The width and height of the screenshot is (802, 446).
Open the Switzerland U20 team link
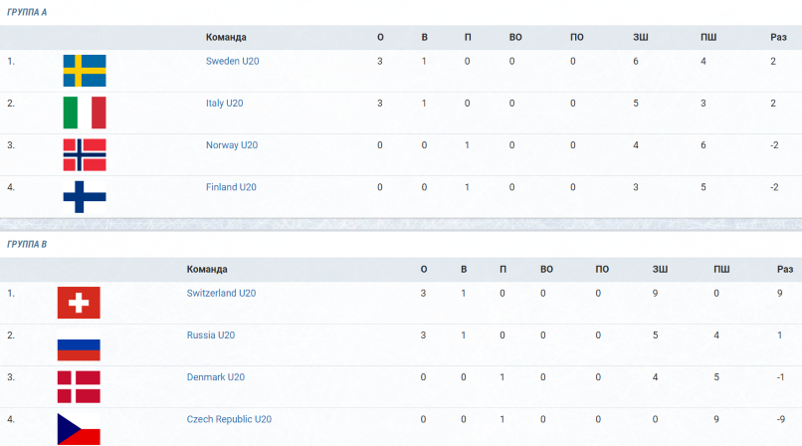[221, 293]
